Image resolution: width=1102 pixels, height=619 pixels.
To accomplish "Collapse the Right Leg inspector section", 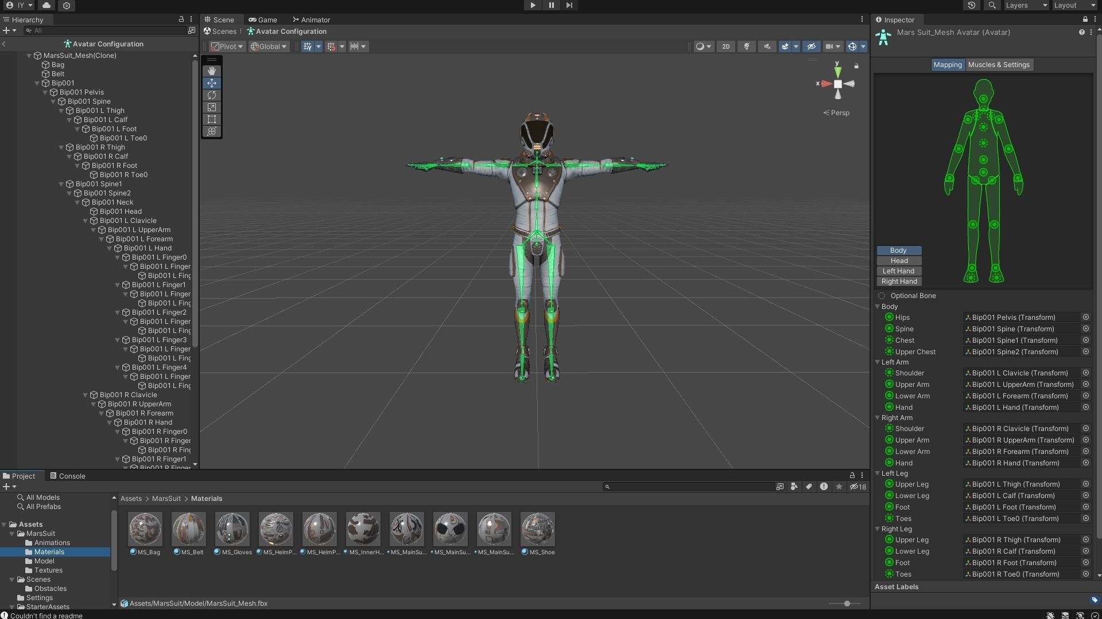I will pyautogui.click(x=878, y=529).
